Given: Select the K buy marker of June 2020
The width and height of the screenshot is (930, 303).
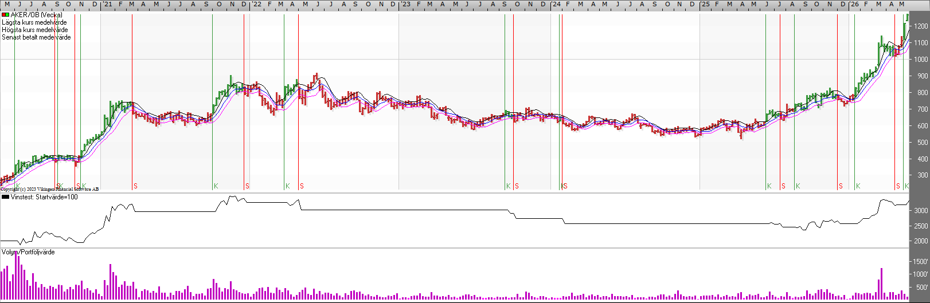Looking at the screenshot, I should 18,186.
